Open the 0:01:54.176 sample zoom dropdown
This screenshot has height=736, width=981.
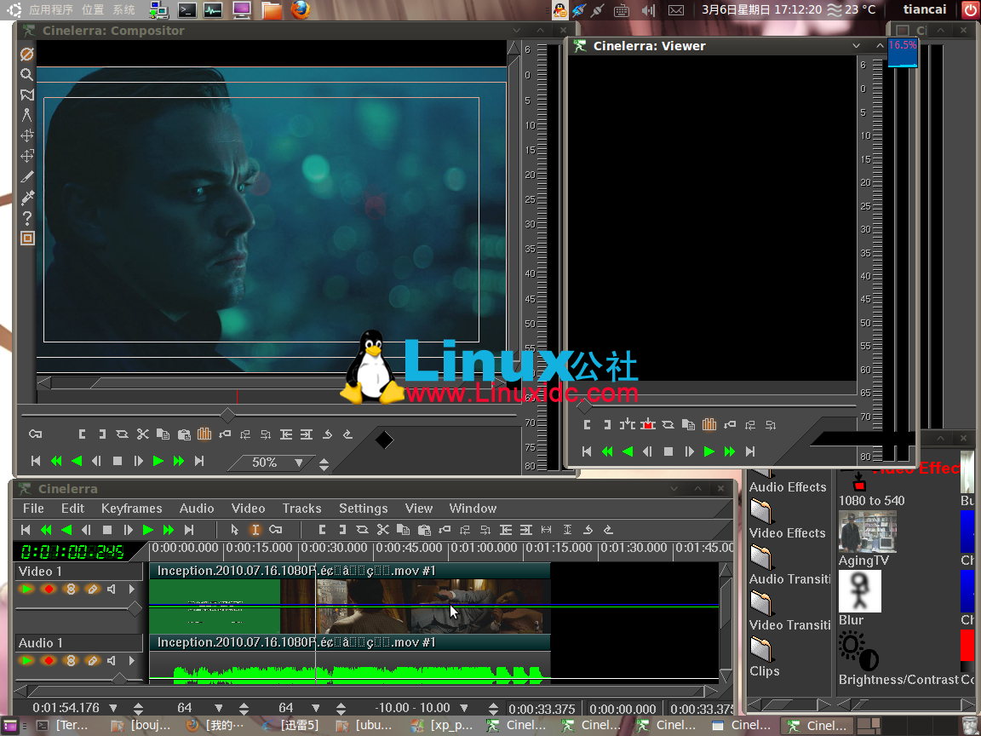coord(113,708)
